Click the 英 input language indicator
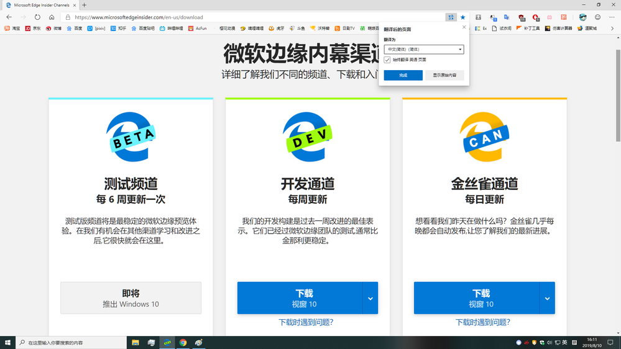 coord(564,343)
